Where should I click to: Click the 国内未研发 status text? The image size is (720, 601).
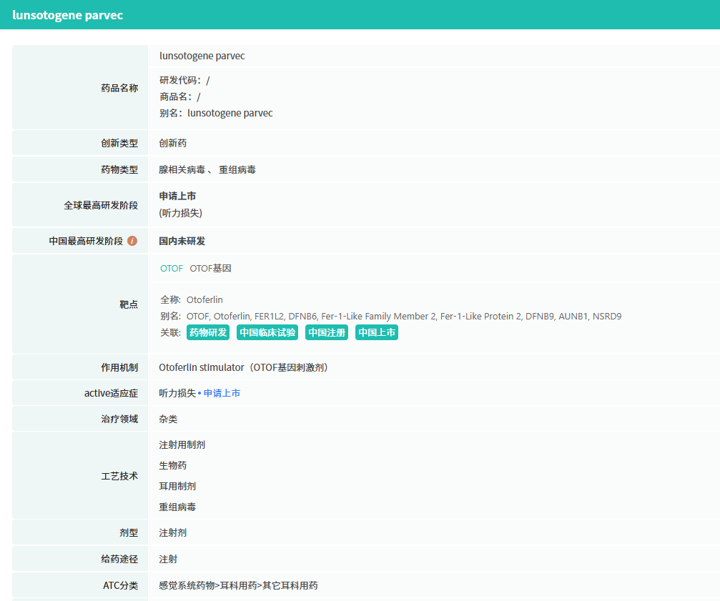click(x=182, y=242)
